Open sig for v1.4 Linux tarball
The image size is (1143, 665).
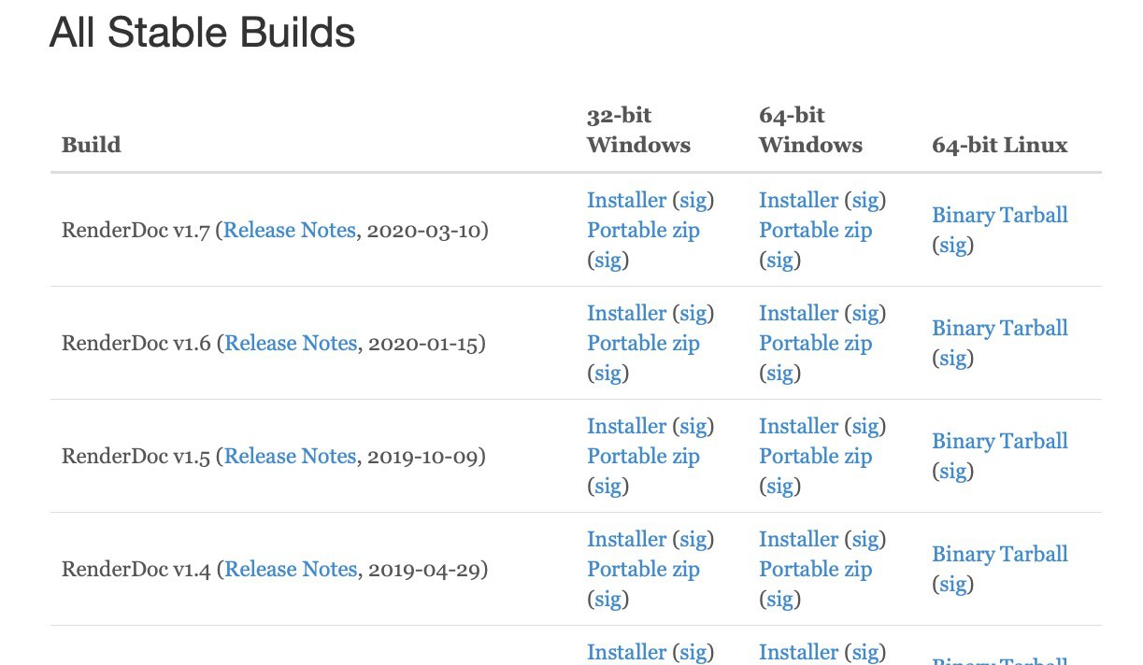point(953,584)
